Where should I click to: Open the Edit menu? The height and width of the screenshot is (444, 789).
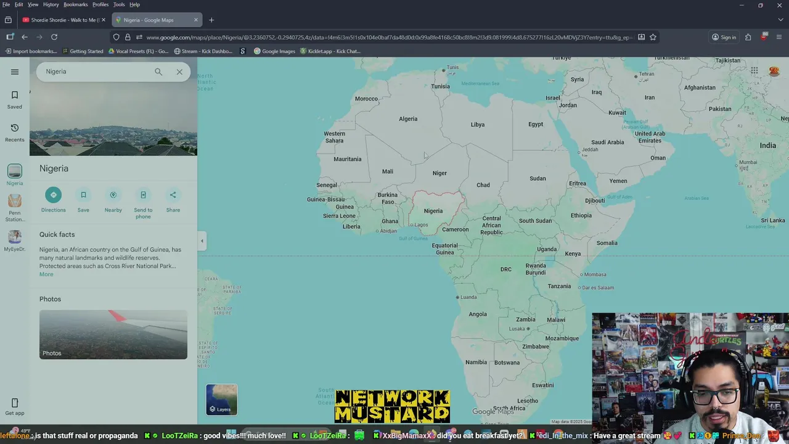click(19, 4)
